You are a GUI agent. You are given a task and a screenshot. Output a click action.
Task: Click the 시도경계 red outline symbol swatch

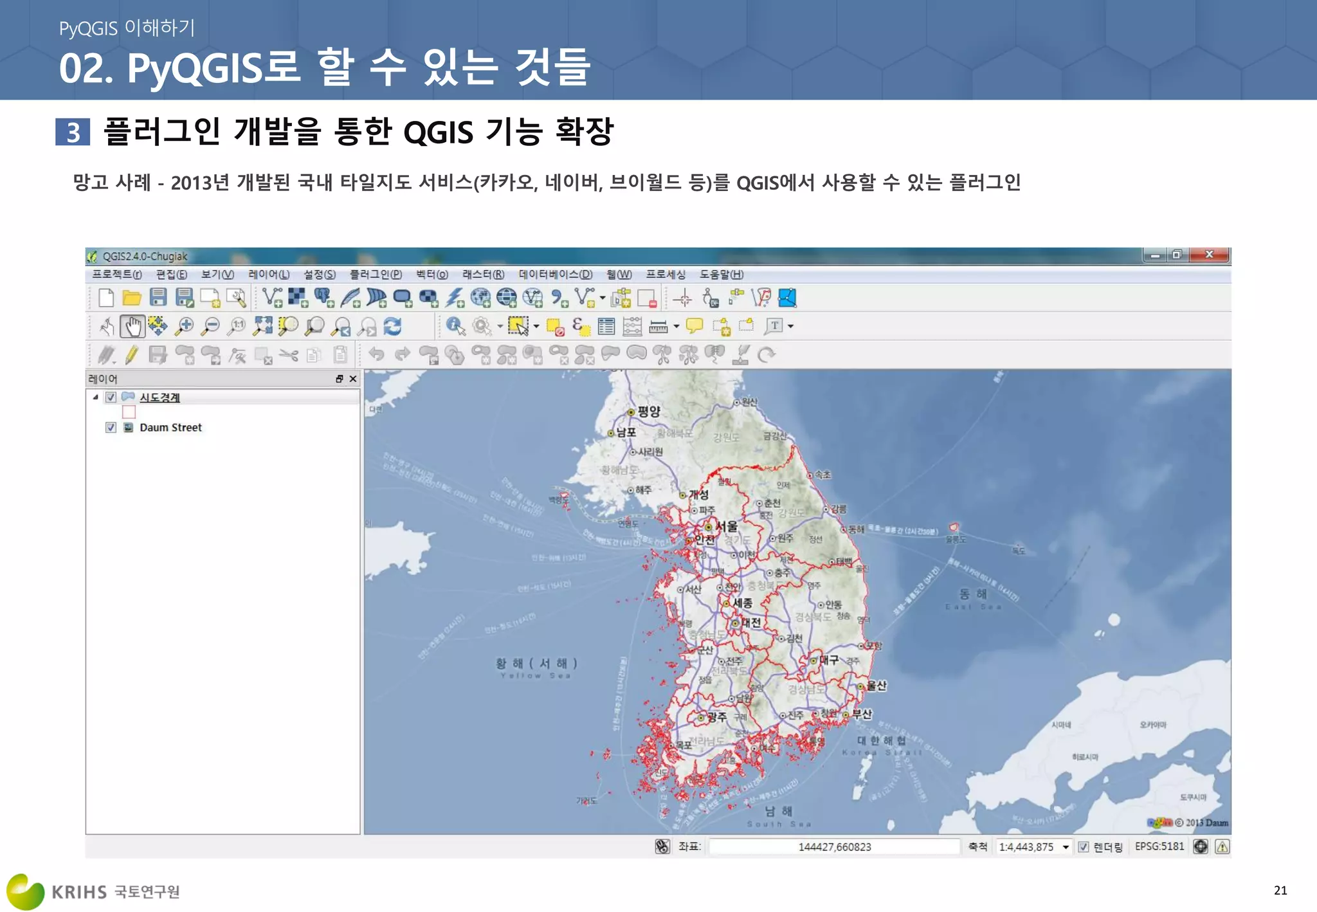point(129,412)
